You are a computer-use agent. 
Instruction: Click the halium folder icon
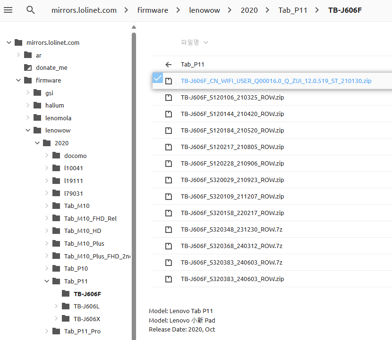pyautogui.click(x=37, y=105)
